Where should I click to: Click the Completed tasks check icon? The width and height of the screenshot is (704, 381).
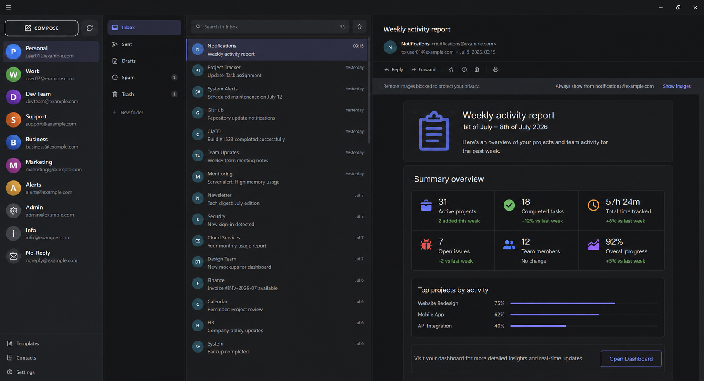tap(509, 205)
